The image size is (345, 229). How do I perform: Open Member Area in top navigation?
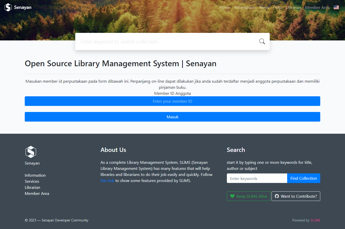coord(317,8)
